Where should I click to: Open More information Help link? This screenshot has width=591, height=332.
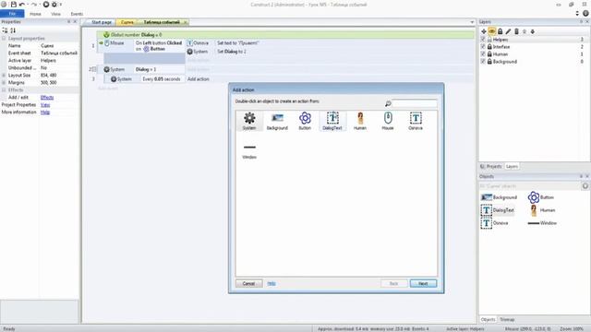(x=45, y=113)
